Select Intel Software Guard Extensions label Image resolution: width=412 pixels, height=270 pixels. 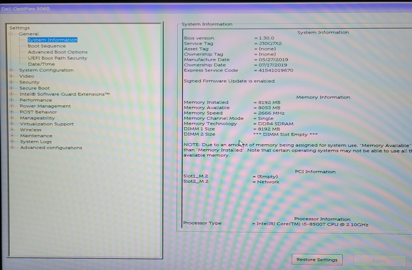(65, 94)
